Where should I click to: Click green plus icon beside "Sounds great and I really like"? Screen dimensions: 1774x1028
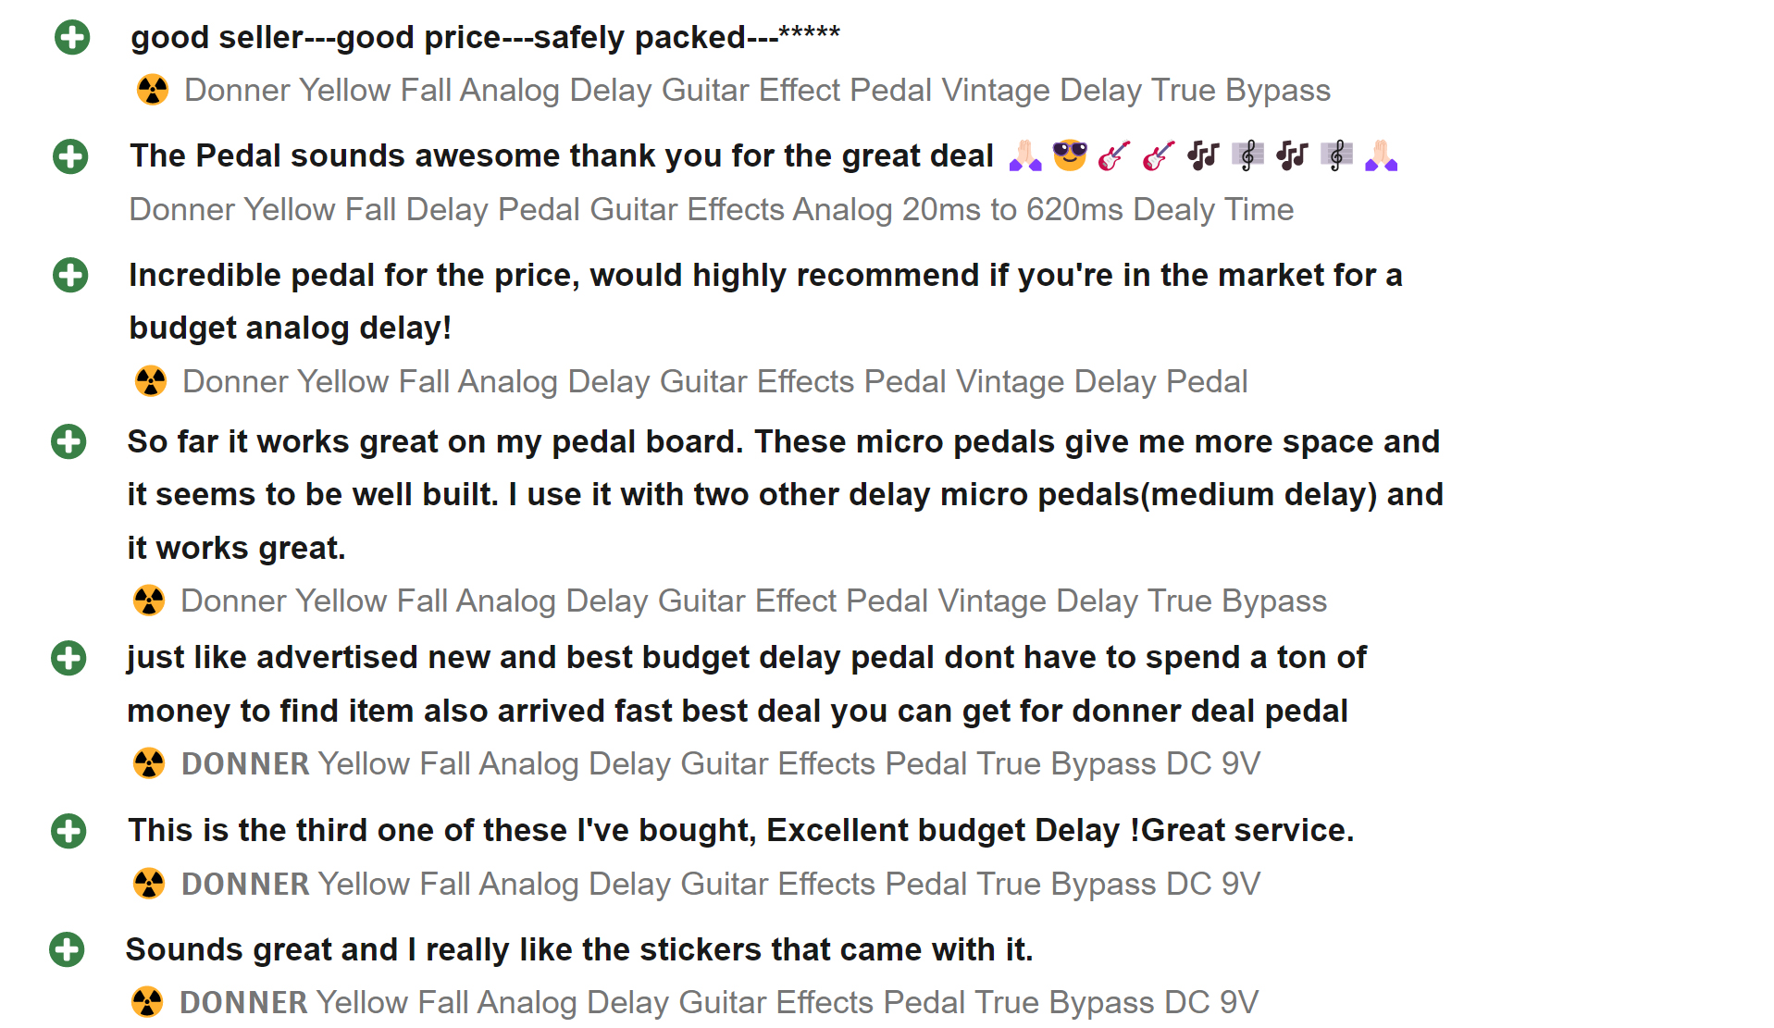pyautogui.click(x=67, y=949)
